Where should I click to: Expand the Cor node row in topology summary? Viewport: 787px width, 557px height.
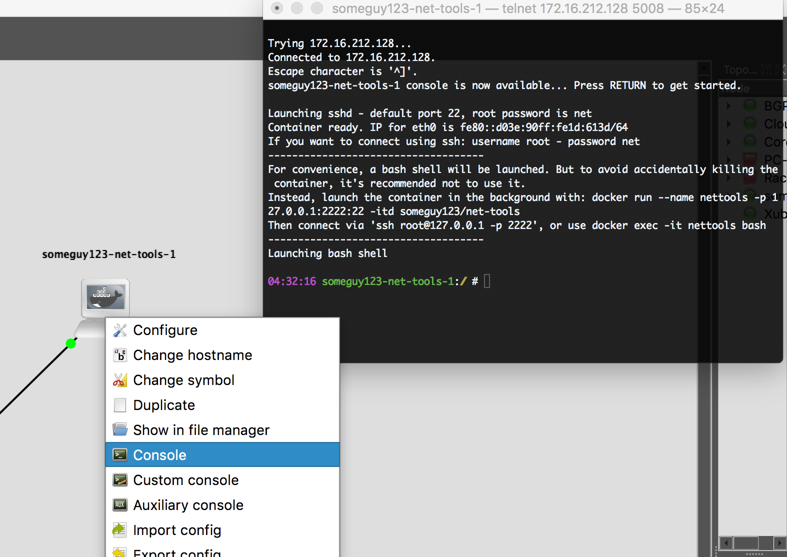[x=729, y=141]
